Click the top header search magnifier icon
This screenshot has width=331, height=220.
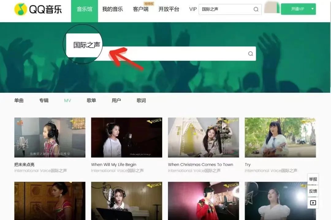click(256, 9)
